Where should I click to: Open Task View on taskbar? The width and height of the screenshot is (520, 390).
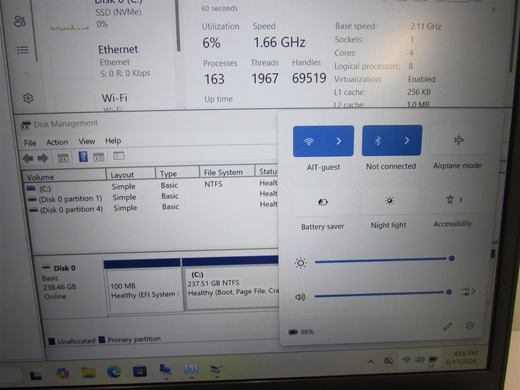(36, 375)
